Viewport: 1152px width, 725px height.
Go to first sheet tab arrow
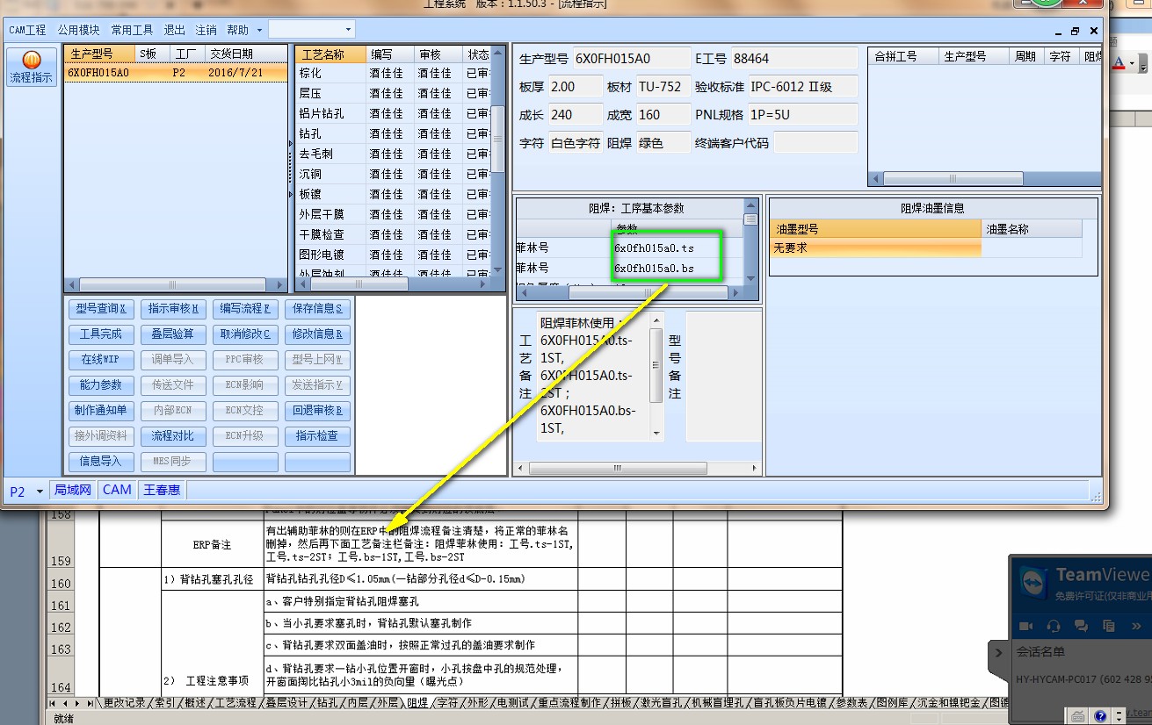tap(54, 703)
